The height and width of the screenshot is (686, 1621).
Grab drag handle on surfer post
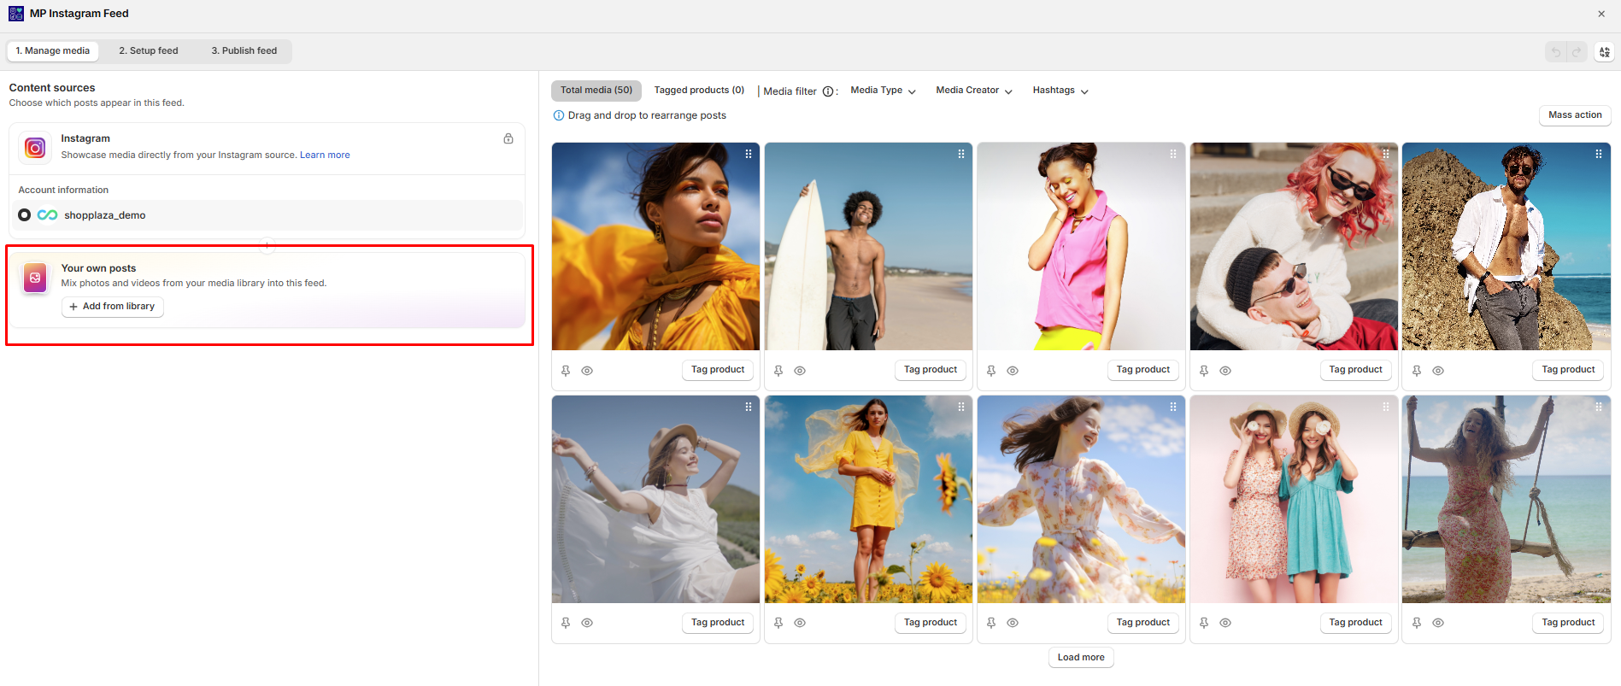[961, 155]
